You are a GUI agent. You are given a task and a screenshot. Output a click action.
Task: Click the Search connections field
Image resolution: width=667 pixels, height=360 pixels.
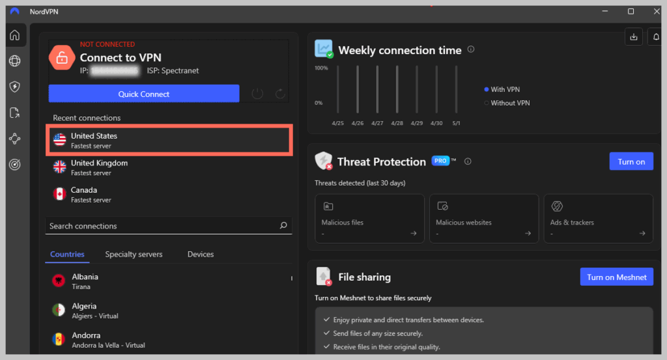[163, 226]
